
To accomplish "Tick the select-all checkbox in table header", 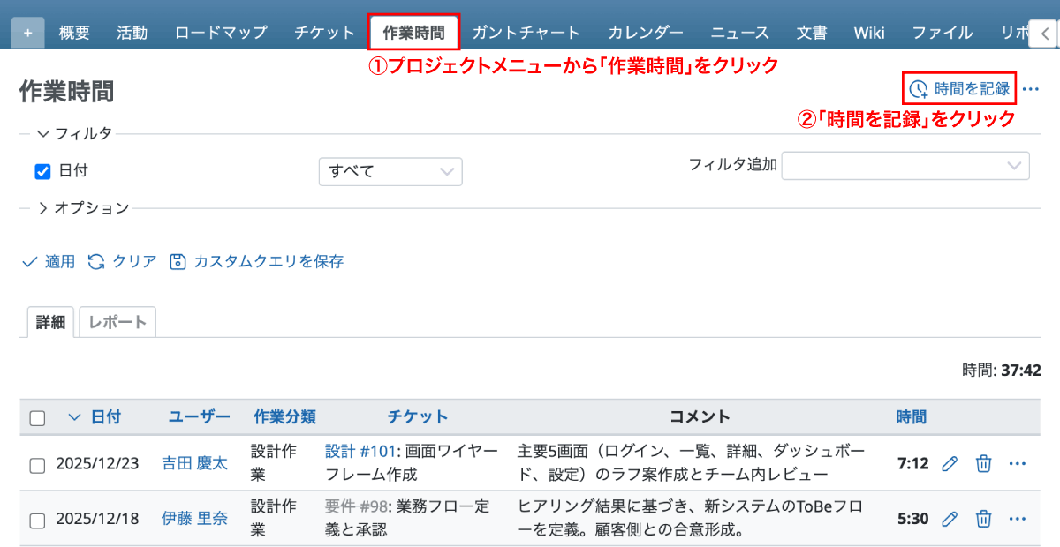I will [x=37, y=418].
